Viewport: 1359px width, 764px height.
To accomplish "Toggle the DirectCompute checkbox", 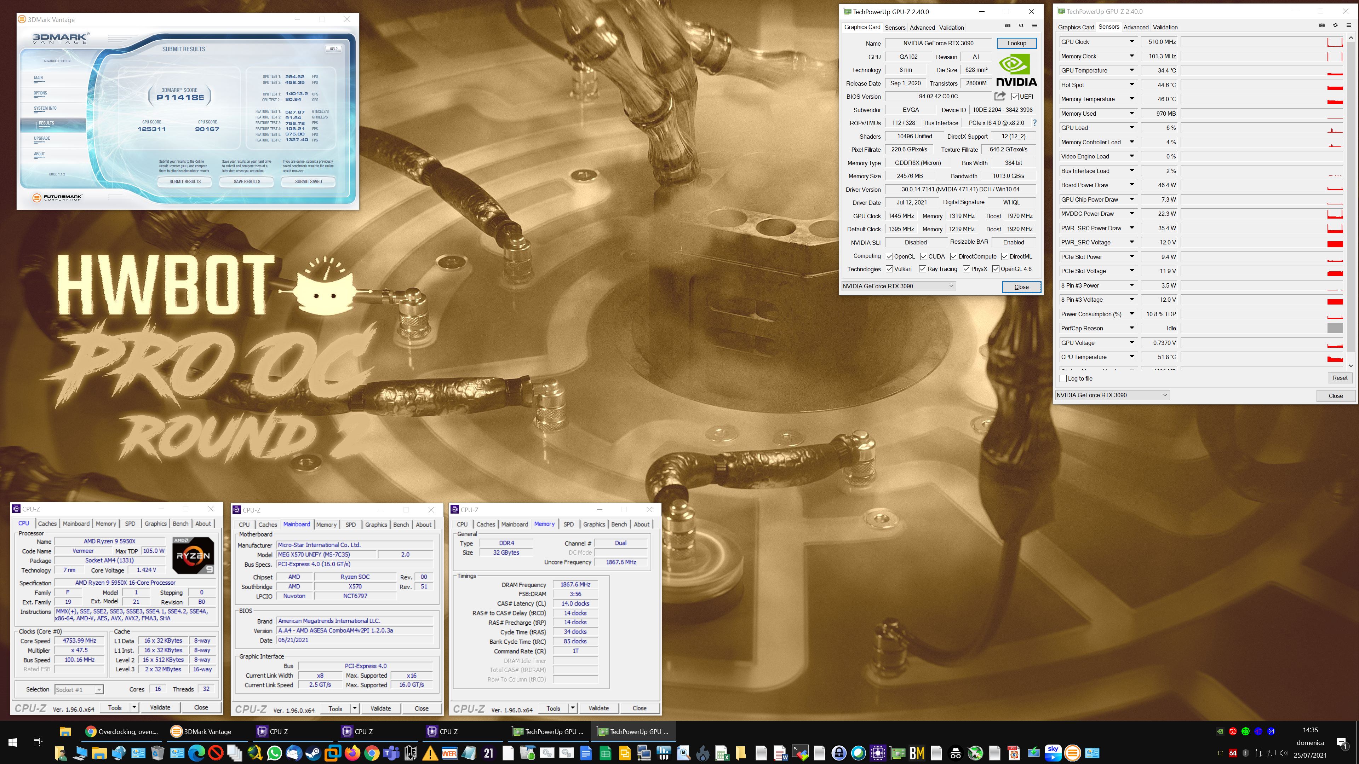I will 954,257.
